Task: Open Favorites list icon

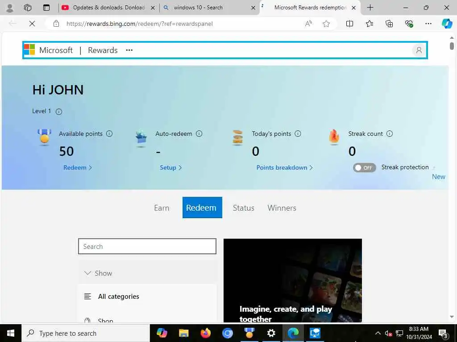Action: pyautogui.click(x=369, y=24)
